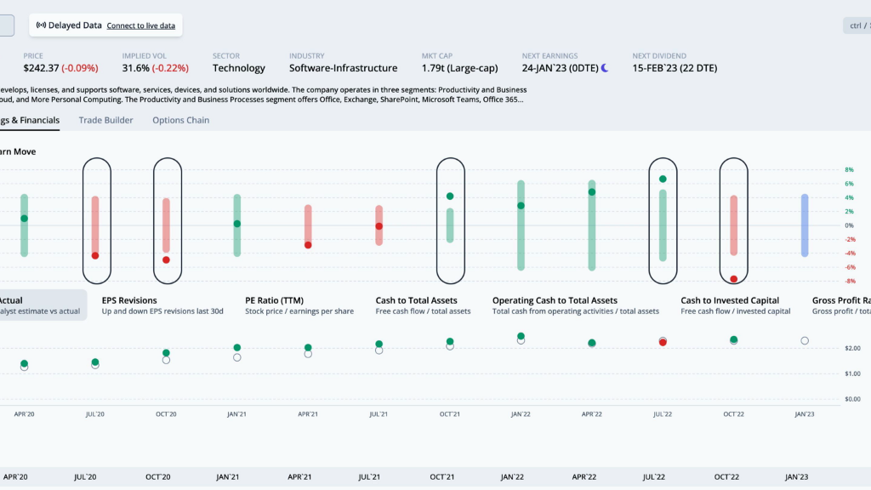Select the Earnings & Financials tab
The image size is (871, 490).
(30, 120)
